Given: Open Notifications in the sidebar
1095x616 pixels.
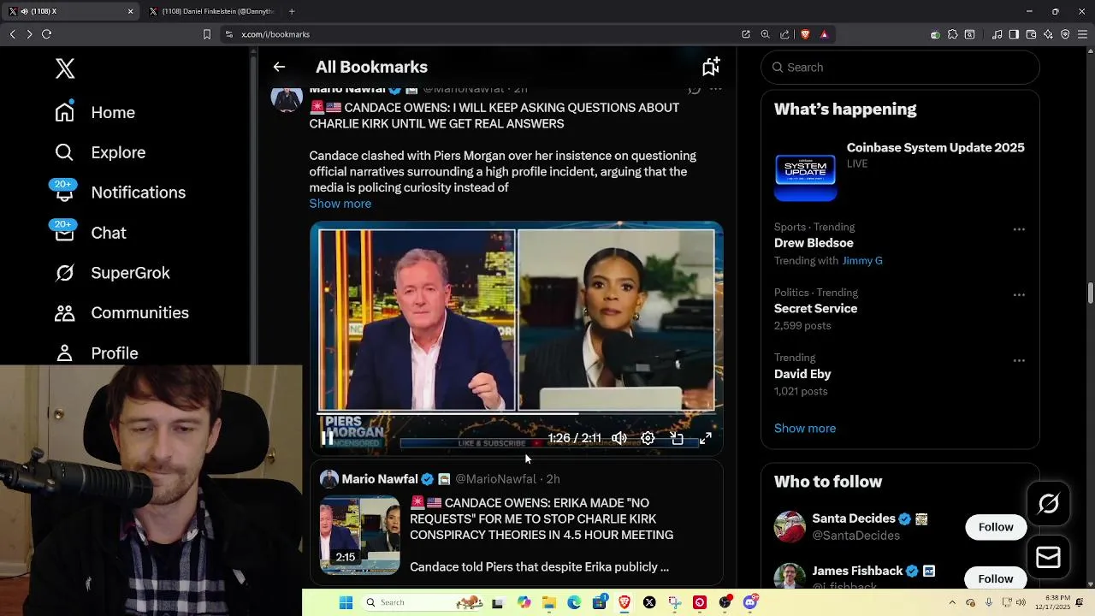Looking at the screenshot, I should click(x=120, y=192).
